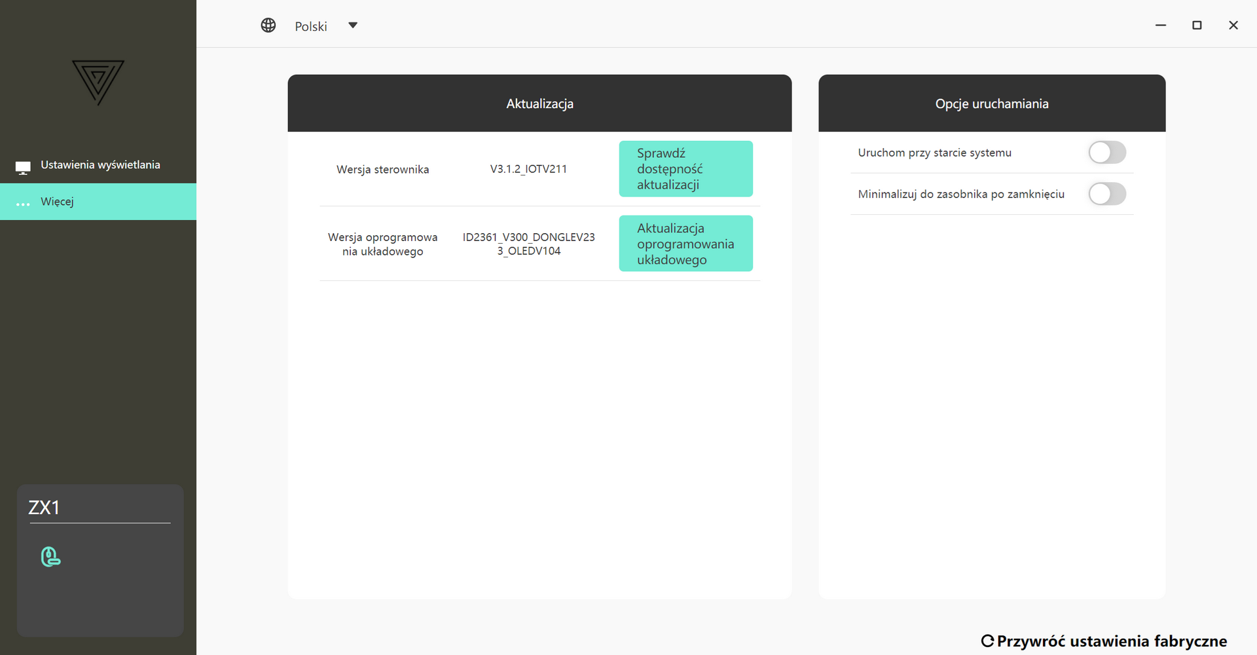Screen dimensions: 1257x655
Task: Click the circular reset arrow icon
Action: pyautogui.click(x=987, y=641)
